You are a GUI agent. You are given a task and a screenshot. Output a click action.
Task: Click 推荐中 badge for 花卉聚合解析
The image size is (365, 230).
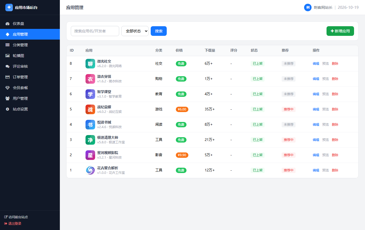point(289,170)
